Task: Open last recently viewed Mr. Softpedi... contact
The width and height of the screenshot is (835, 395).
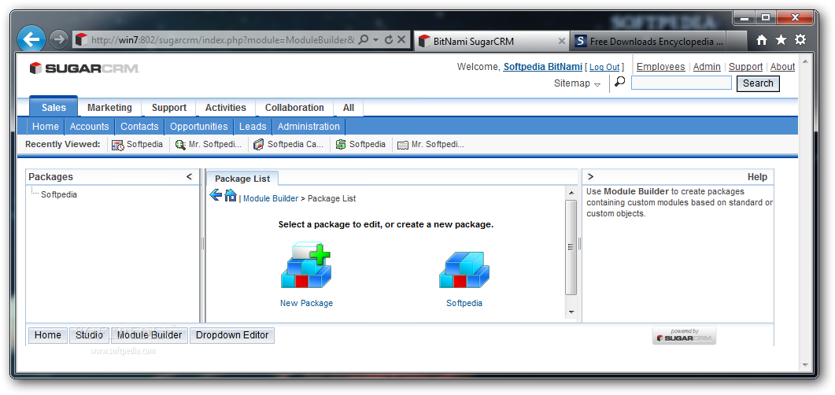Action: pos(430,144)
